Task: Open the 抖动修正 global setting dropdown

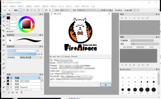Action: pos(136,10)
